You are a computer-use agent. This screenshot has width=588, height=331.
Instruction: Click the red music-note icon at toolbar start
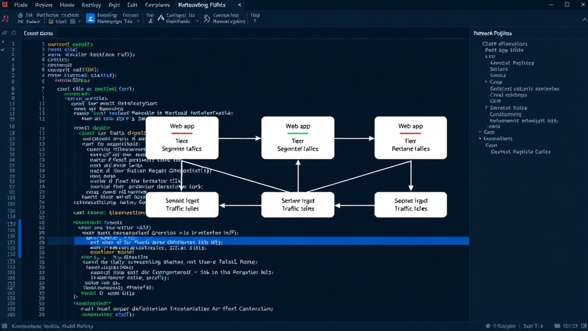pyautogui.click(x=5, y=18)
